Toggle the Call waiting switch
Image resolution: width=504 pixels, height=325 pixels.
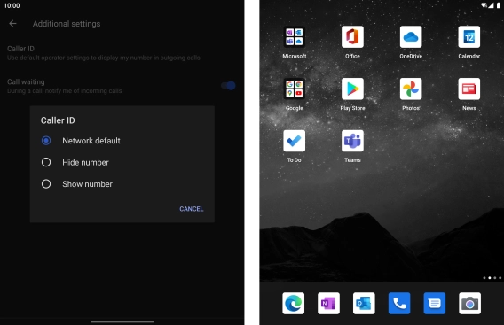click(x=228, y=86)
